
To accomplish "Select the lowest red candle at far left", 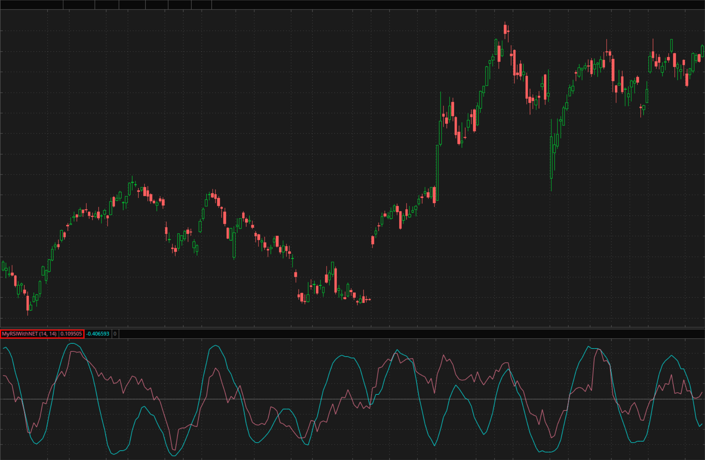I will click(x=28, y=303).
